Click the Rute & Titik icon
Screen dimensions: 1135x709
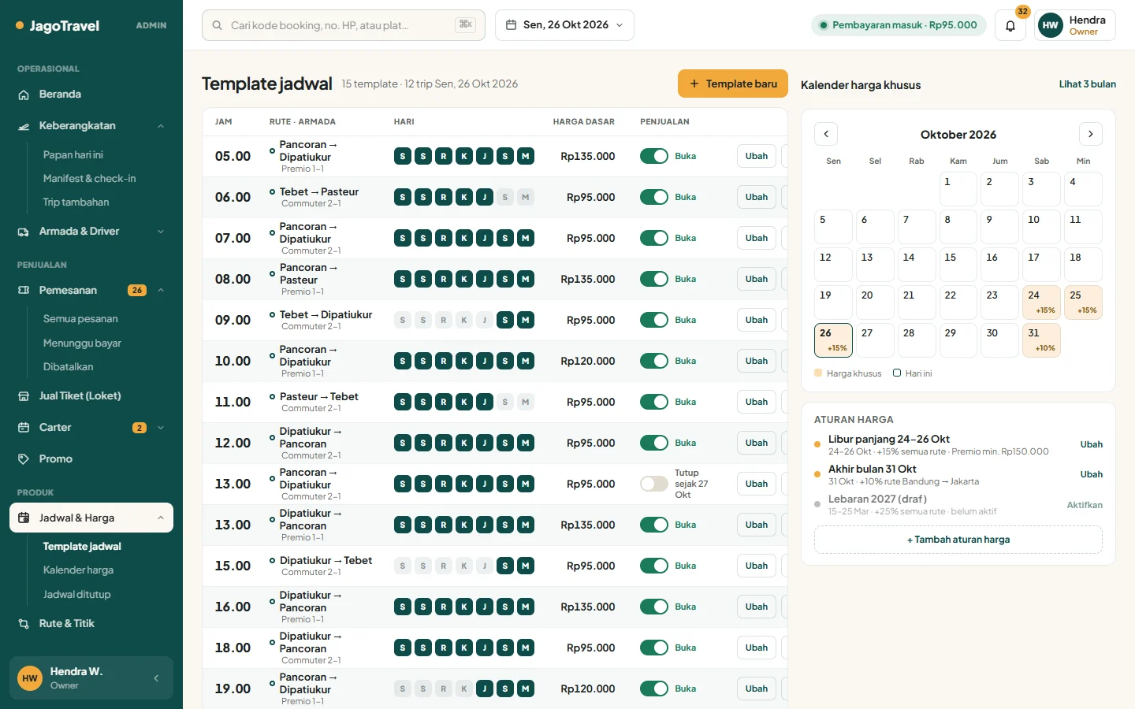tap(24, 624)
